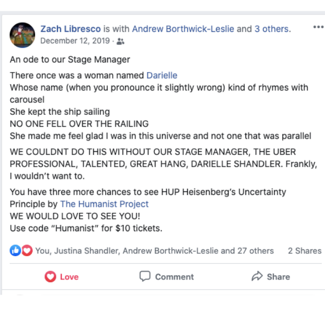The height and width of the screenshot is (325, 325).
Task: Click the red heart reaction icon
Action: coord(27,250)
